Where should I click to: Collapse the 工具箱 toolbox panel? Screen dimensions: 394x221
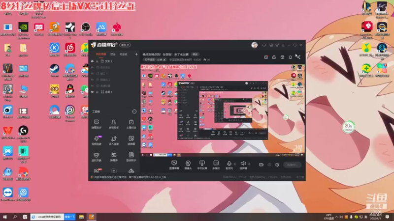134,111
